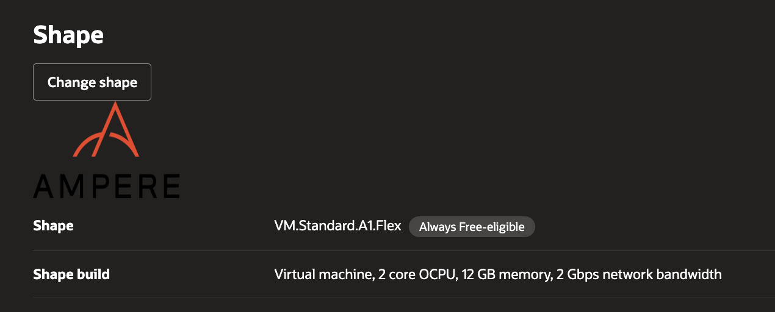Click the Change shape button

pyautogui.click(x=92, y=82)
